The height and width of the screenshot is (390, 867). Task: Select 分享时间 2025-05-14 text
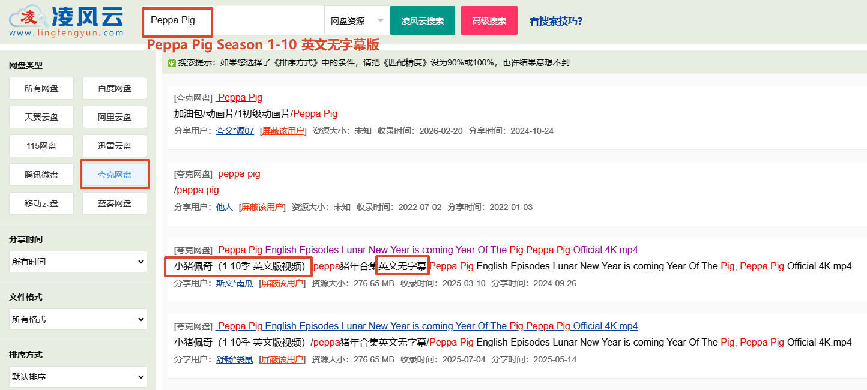point(534,359)
